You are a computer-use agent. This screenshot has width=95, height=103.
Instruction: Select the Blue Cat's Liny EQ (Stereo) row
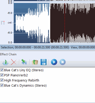point(24,70)
